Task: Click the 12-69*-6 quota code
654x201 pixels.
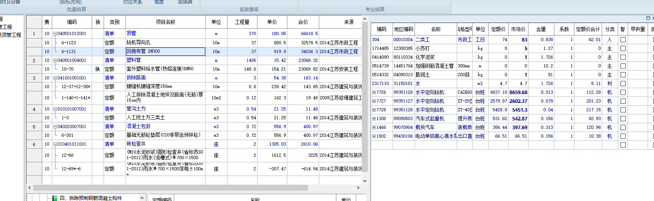Action: click(71, 169)
